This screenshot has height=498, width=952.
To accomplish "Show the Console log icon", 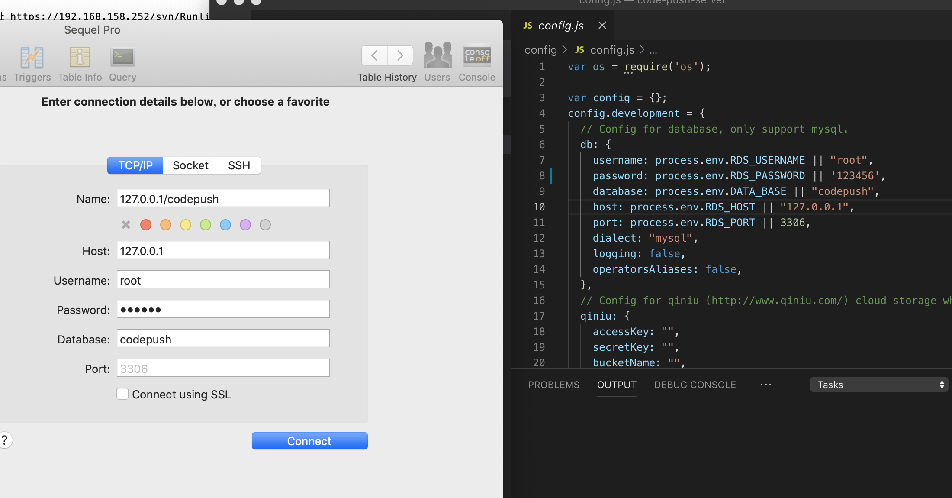I will click(x=477, y=56).
